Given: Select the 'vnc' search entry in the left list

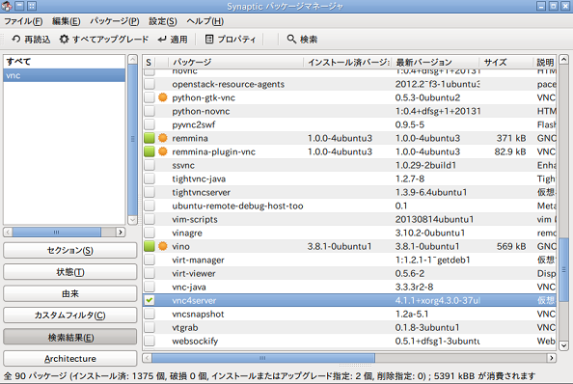Looking at the screenshot, I should [65, 75].
